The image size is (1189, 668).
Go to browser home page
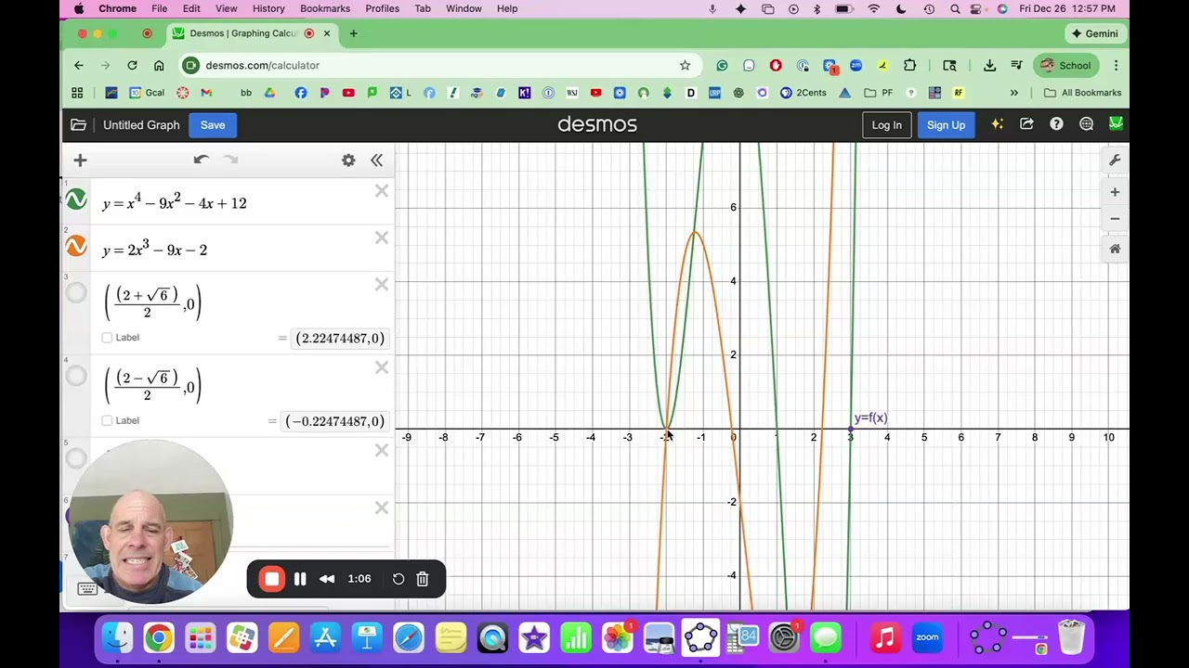click(x=159, y=65)
